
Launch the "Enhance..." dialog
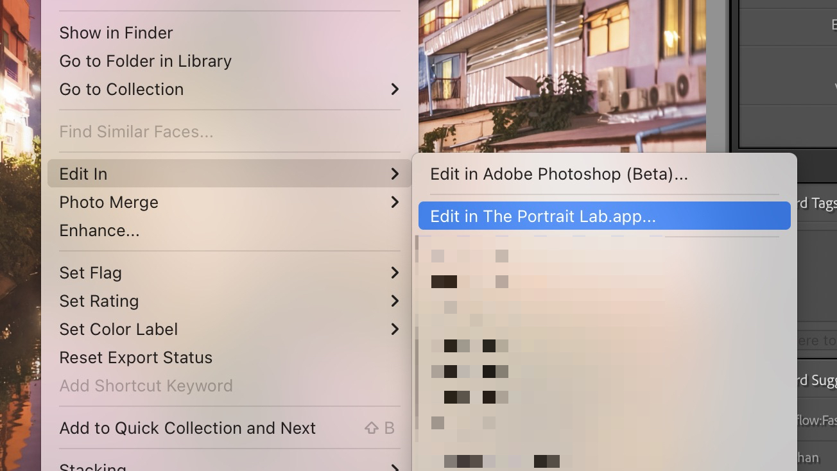pos(99,230)
